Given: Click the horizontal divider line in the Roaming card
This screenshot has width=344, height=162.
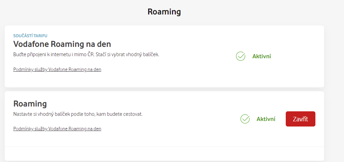Looking at the screenshot, I should 164,147.
